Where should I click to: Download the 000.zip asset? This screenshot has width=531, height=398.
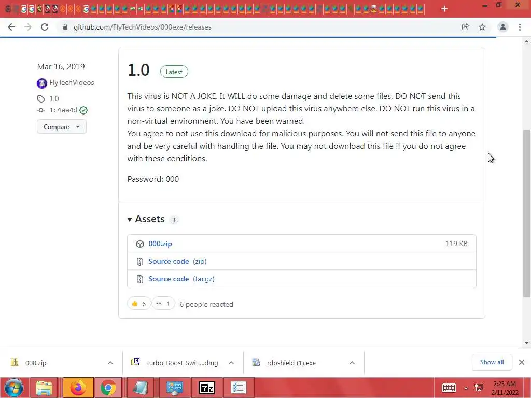coord(160,244)
